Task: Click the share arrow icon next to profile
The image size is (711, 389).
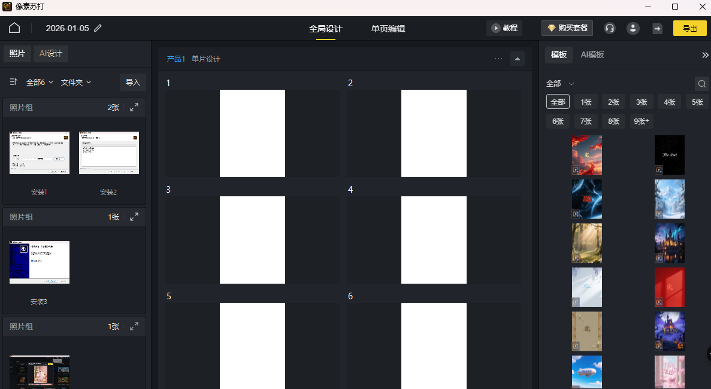Action: [657, 28]
